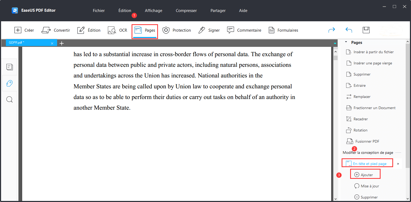Open the Affichage menu
This screenshot has height=202, width=411.
pyautogui.click(x=153, y=11)
